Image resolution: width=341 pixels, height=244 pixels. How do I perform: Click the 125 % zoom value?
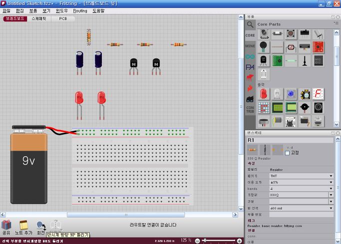(186, 240)
